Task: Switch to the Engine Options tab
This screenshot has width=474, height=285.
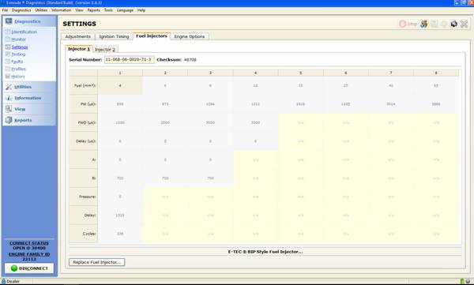Action: pos(190,36)
